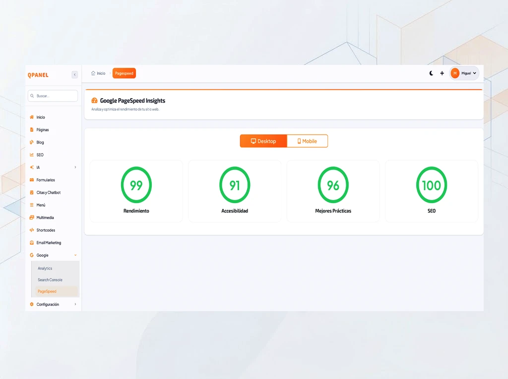The height and width of the screenshot is (379, 508).
Task: Click the SEO chart icon in sidebar
Action: 32,155
